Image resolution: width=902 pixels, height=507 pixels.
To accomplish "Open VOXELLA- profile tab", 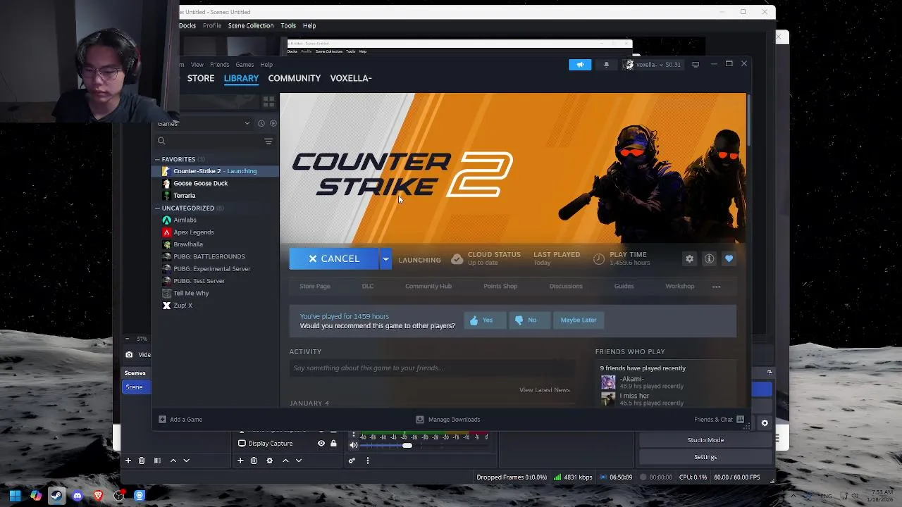I will click(351, 78).
